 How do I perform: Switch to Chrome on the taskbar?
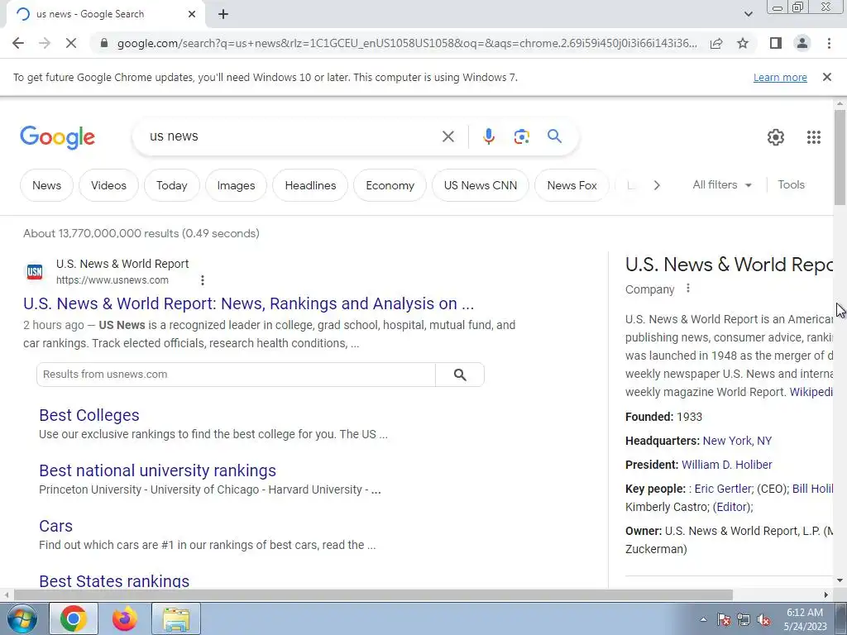coord(74,618)
